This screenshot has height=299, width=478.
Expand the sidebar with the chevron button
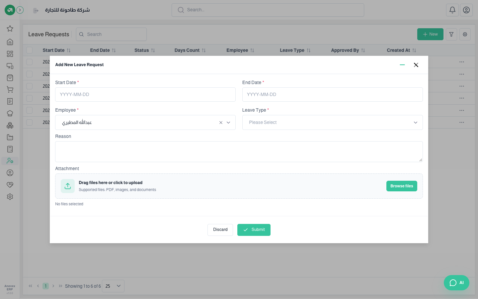coord(20,10)
